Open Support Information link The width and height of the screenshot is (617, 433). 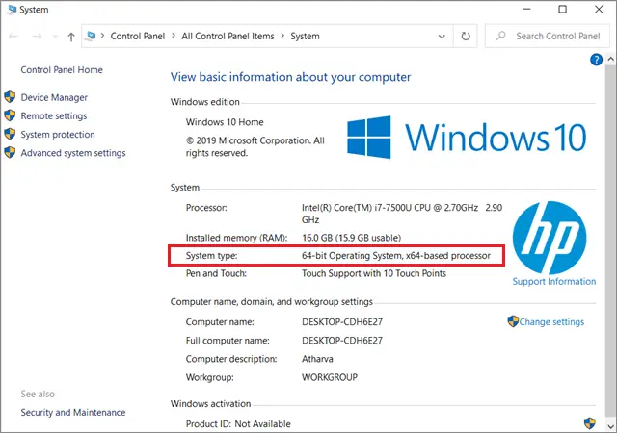click(x=554, y=281)
